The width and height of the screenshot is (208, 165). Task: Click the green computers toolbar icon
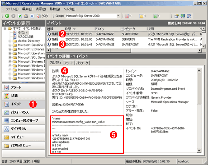[183, 16]
